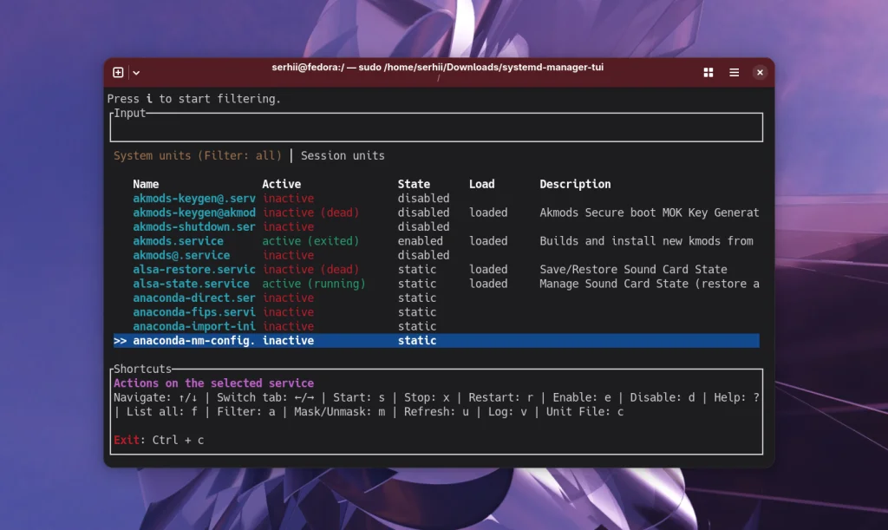
Task: Click 'Save/Restore Sound Card State' description
Action: tap(633, 270)
